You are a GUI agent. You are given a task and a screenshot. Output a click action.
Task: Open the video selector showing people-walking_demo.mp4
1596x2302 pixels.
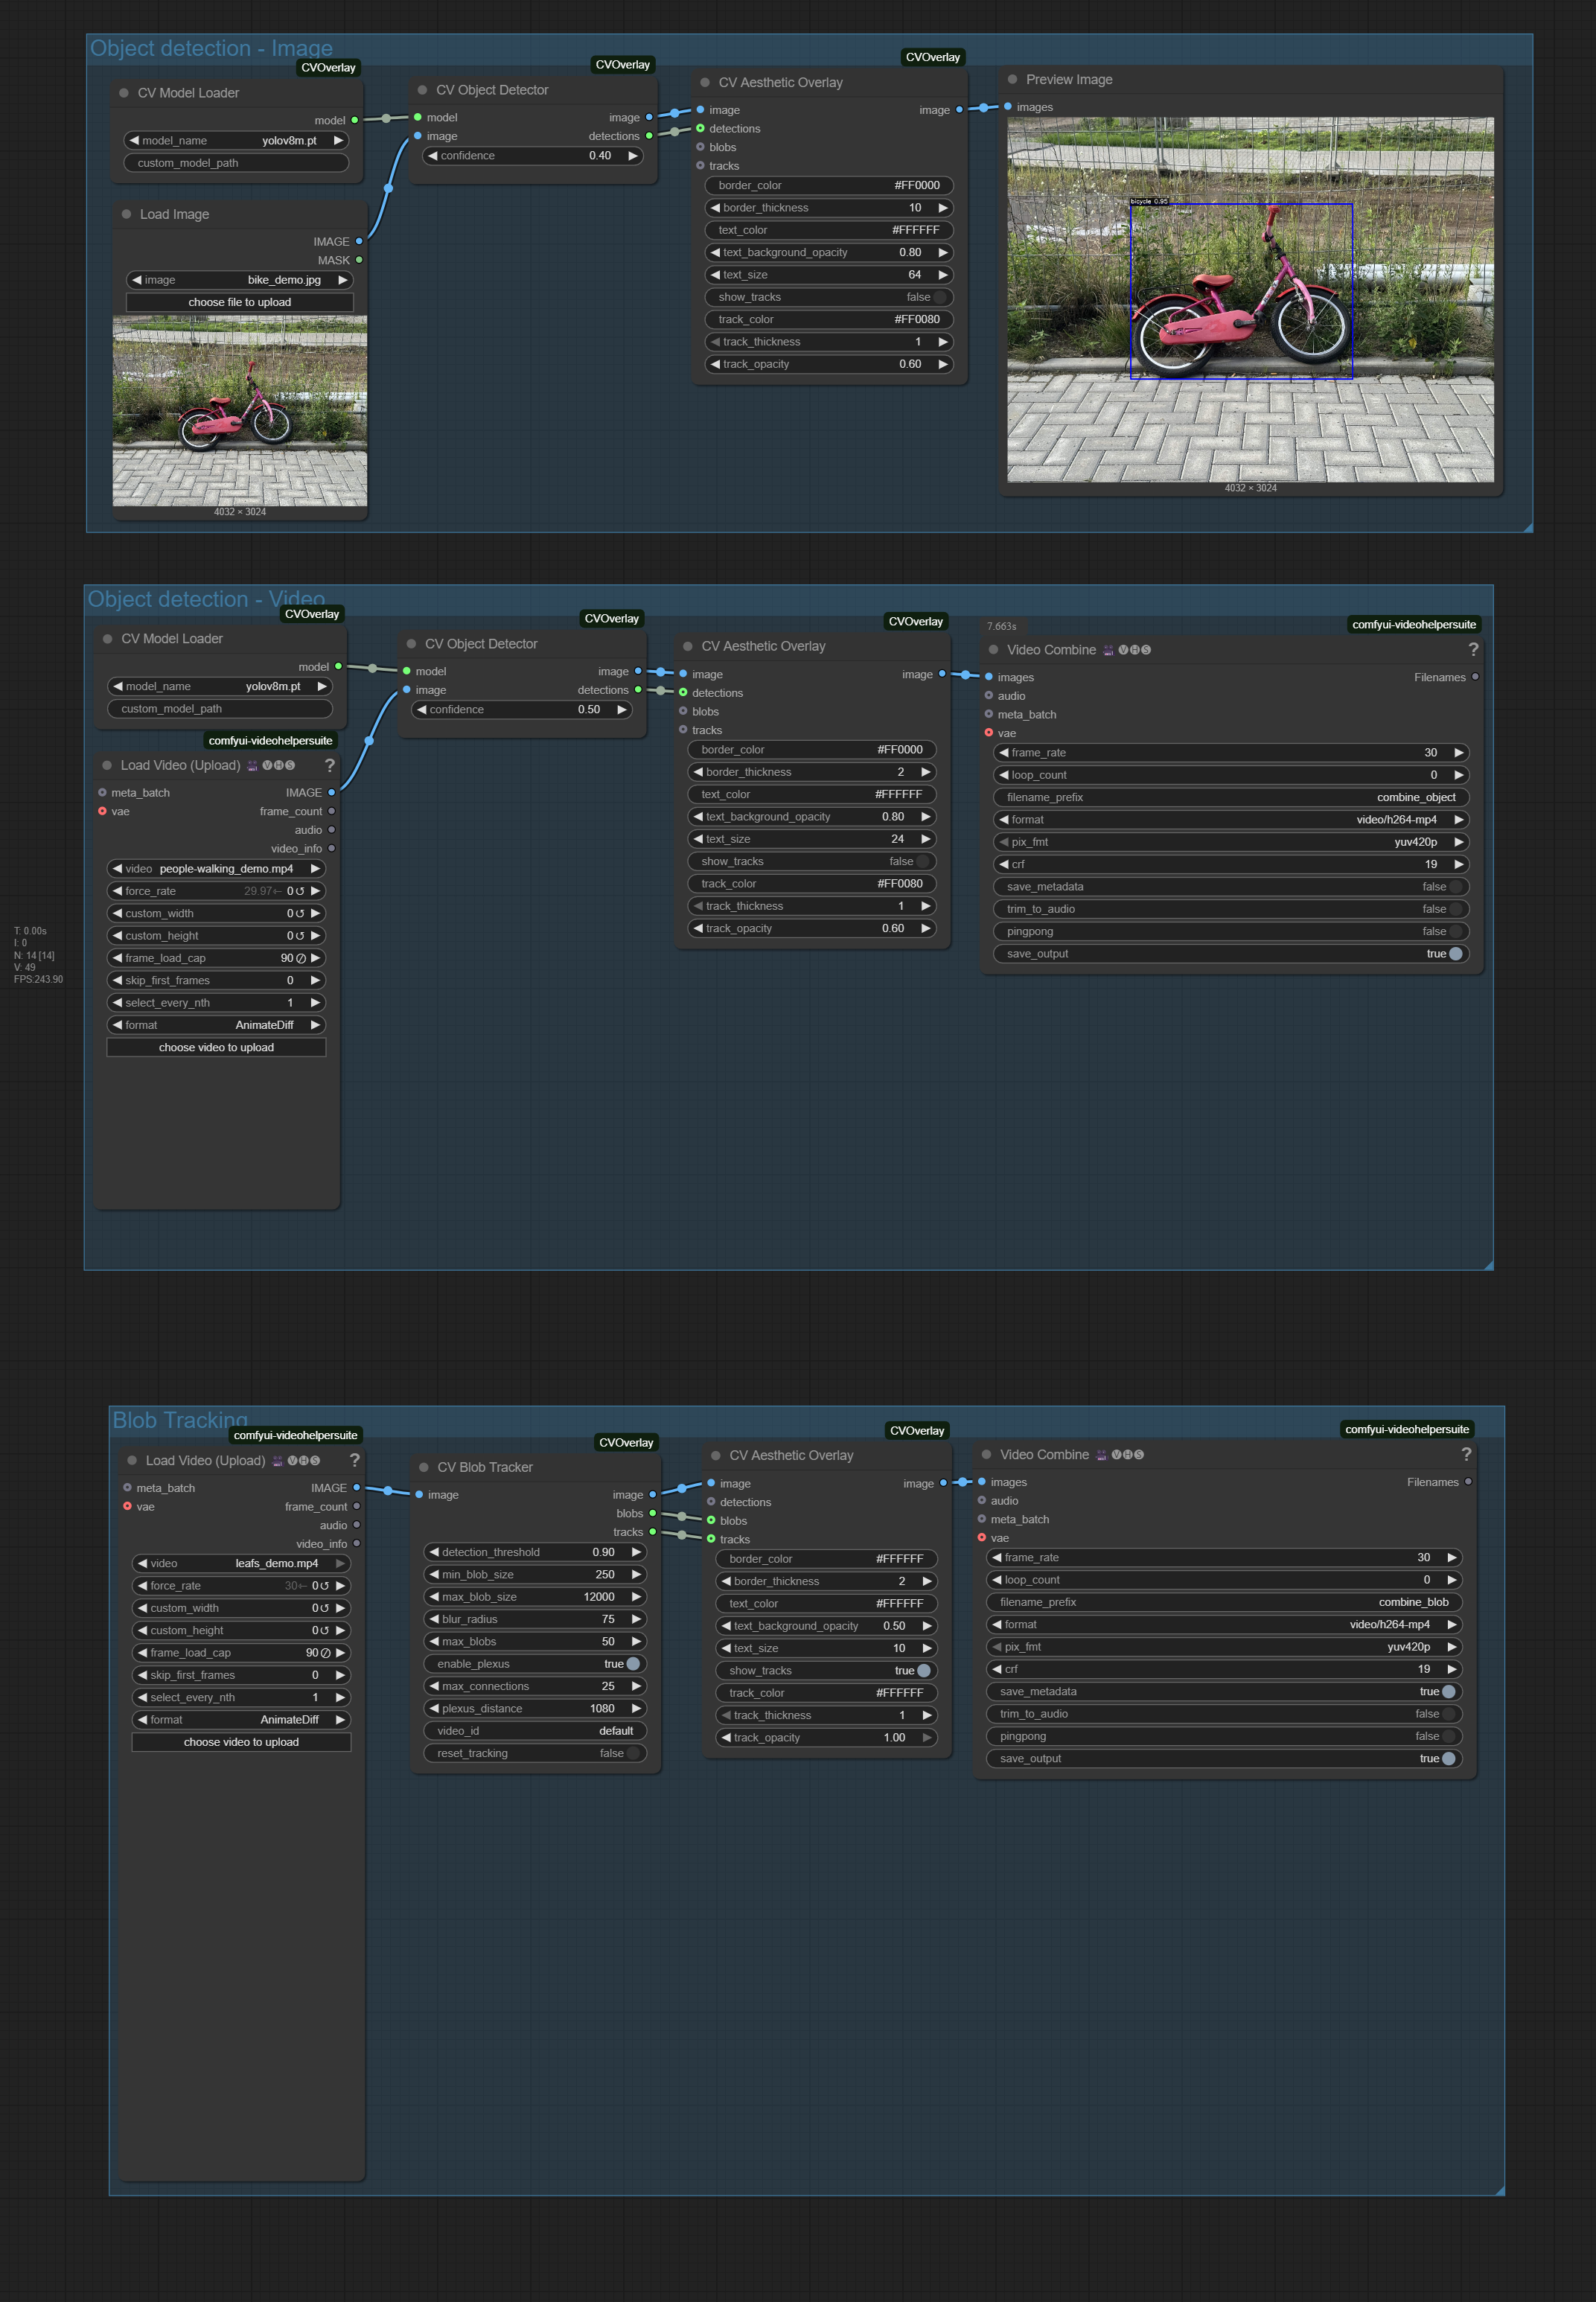(216, 868)
